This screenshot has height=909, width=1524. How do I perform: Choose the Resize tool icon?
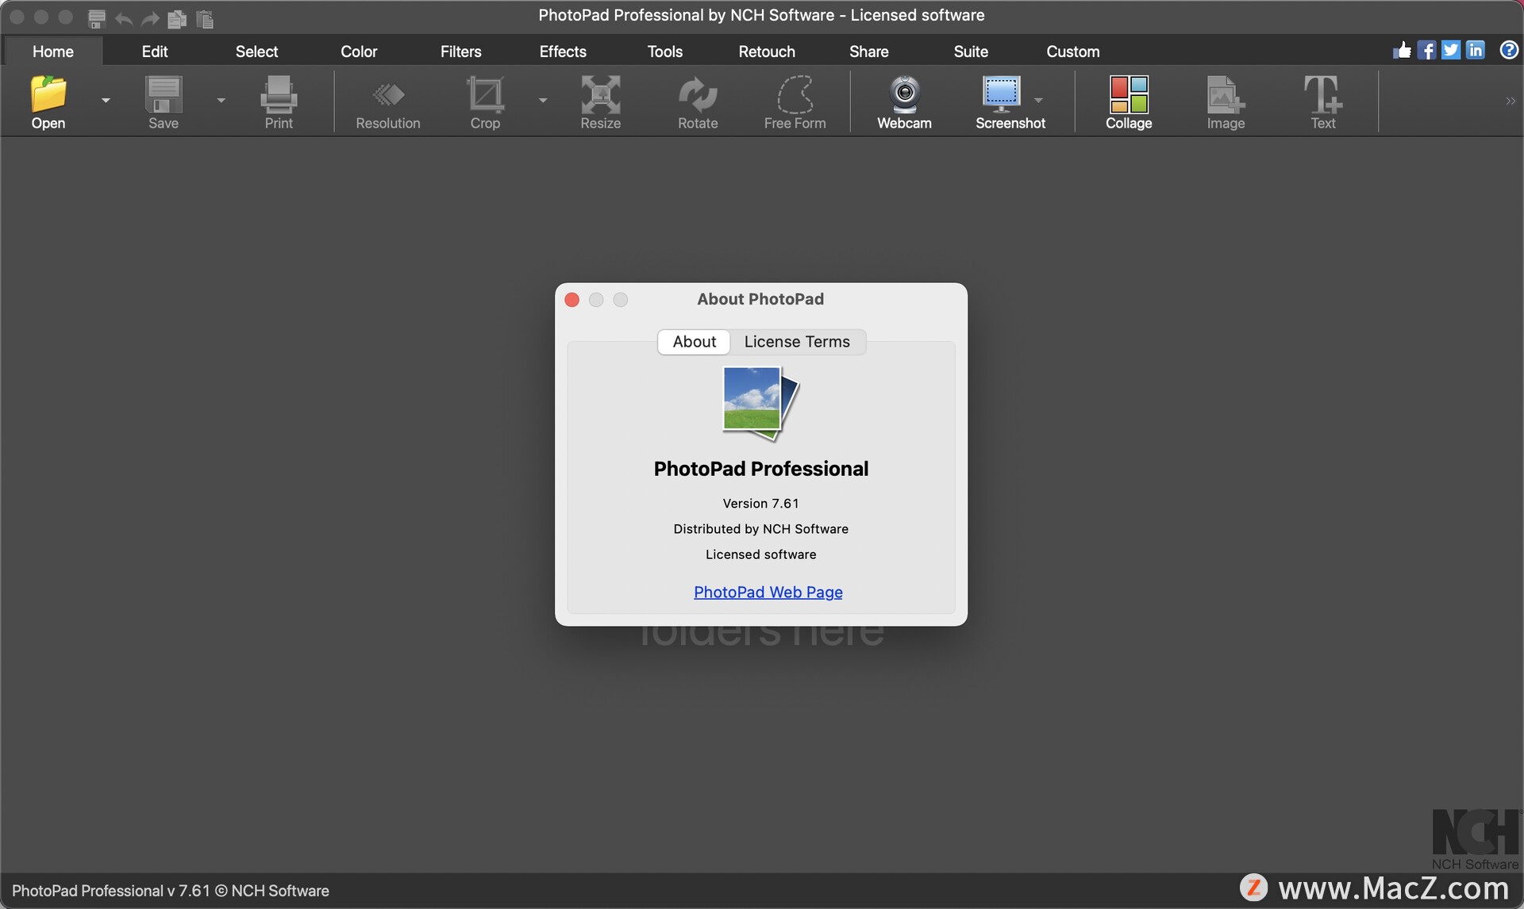(x=600, y=94)
